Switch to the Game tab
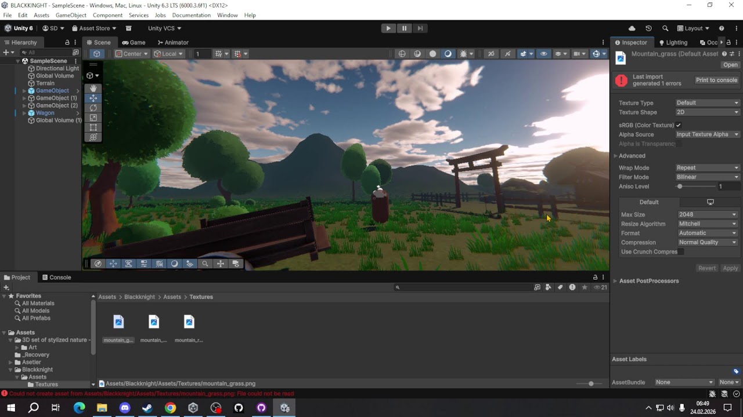This screenshot has height=417, width=743. click(x=134, y=42)
